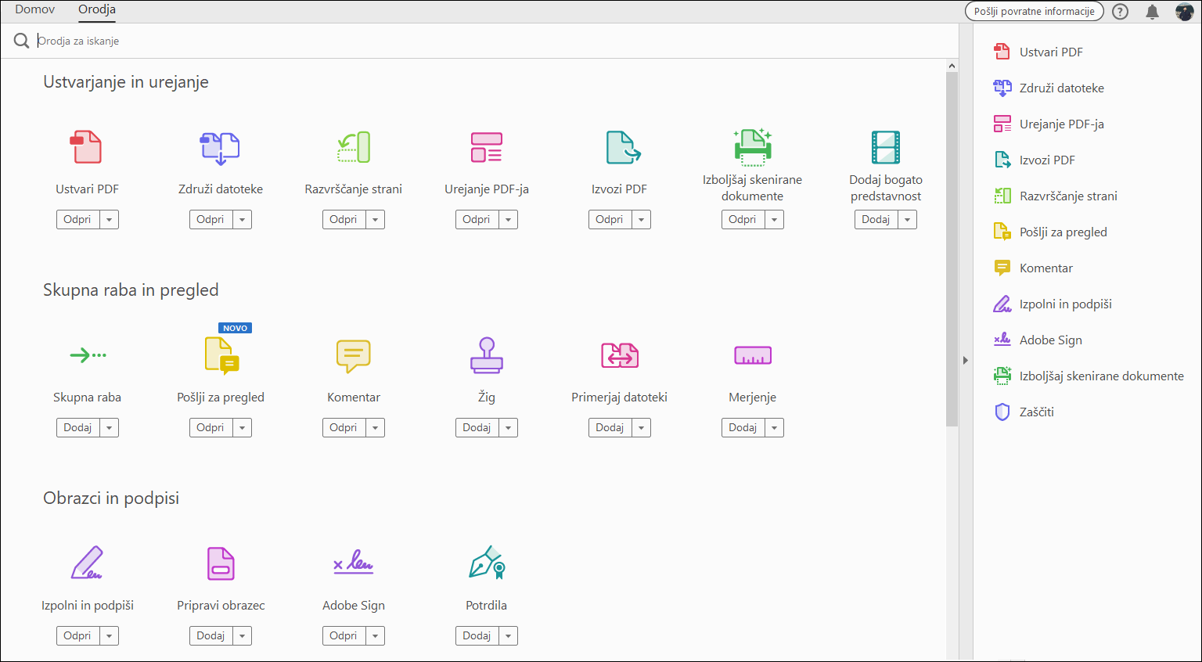Click the Pripravi obrazec form icon
The width and height of the screenshot is (1202, 662).
pyautogui.click(x=221, y=563)
